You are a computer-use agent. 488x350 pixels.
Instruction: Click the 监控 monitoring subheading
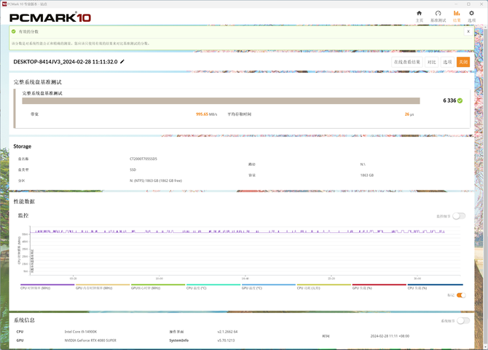point(23,215)
